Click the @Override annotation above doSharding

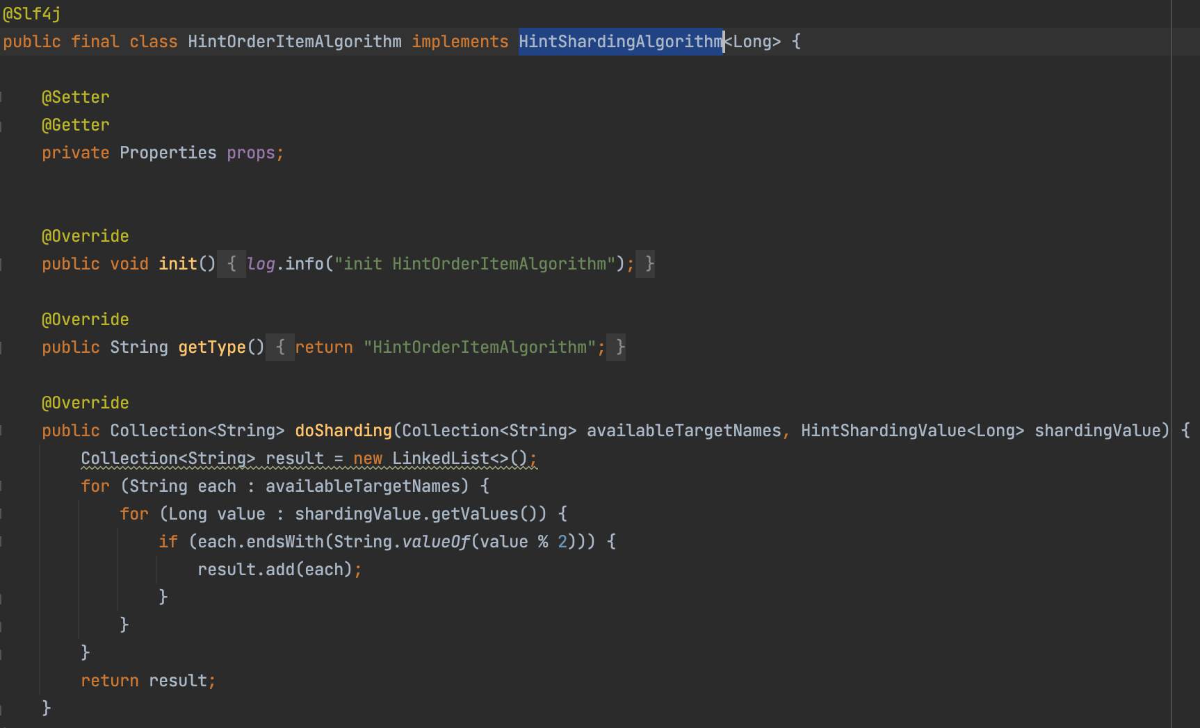86,403
